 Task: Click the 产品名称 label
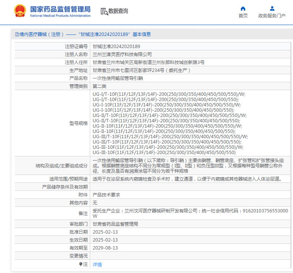78,78
